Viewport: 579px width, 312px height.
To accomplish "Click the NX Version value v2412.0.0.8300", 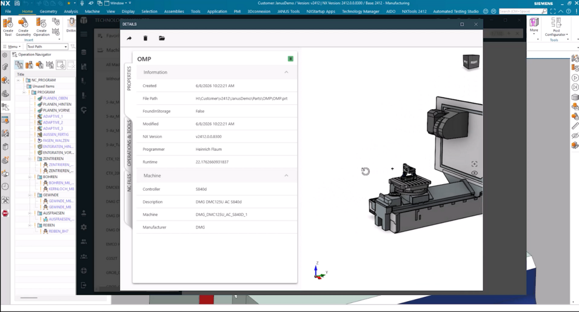I will click(x=209, y=136).
